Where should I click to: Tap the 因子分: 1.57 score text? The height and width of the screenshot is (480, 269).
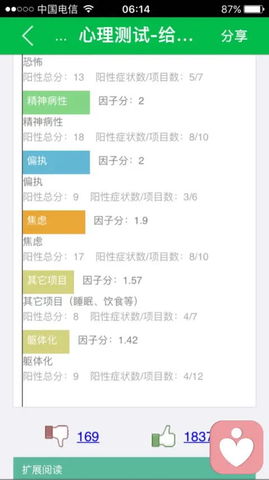pyautogui.click(x=112, y=280)
